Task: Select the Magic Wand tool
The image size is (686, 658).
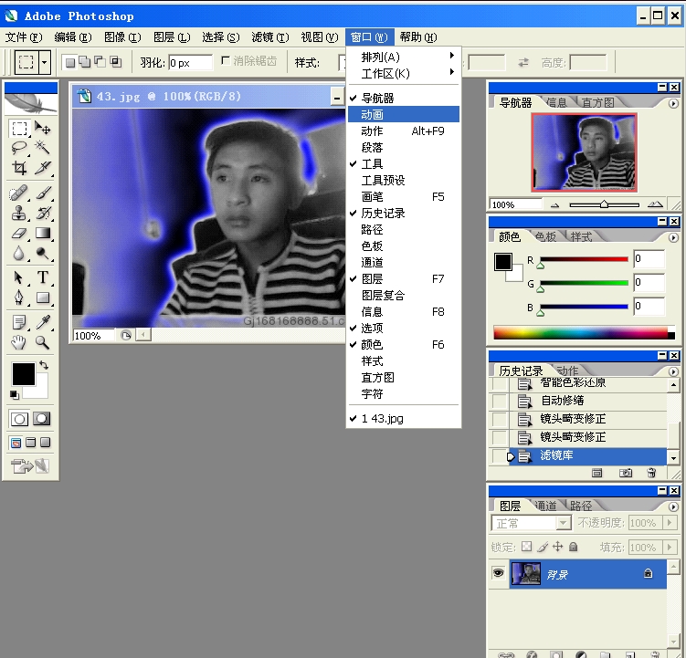Action: (42, 148)
